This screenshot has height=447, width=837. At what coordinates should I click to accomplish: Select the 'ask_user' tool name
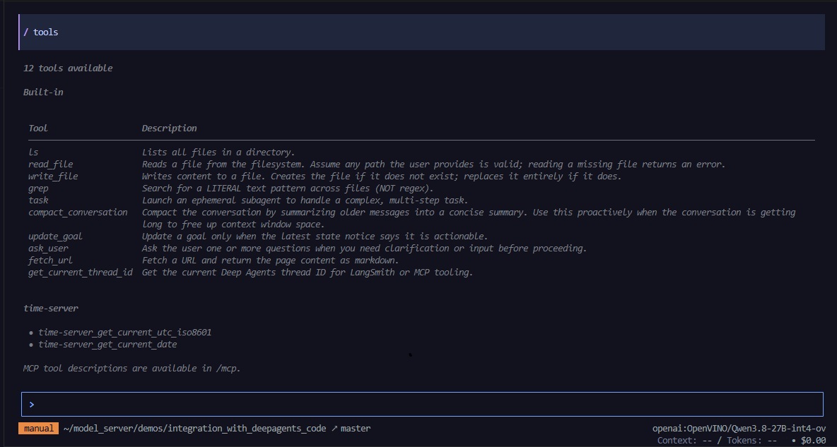(x=48, y=249)
